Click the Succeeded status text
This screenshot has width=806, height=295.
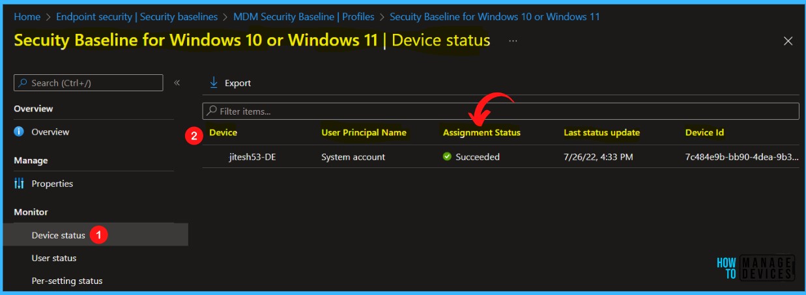coord(478,156)
